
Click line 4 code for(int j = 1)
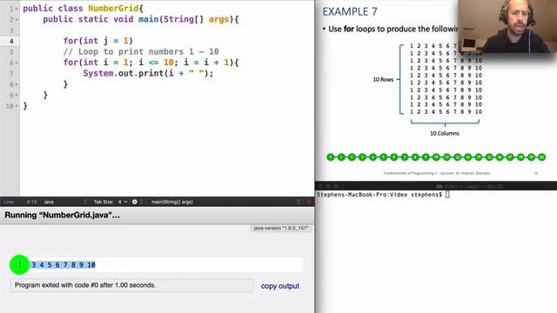pyautogui.click(x=98, y=41)
